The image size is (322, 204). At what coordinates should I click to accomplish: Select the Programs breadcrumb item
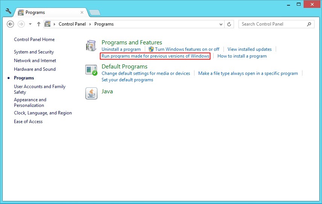[x=104, y=24]
